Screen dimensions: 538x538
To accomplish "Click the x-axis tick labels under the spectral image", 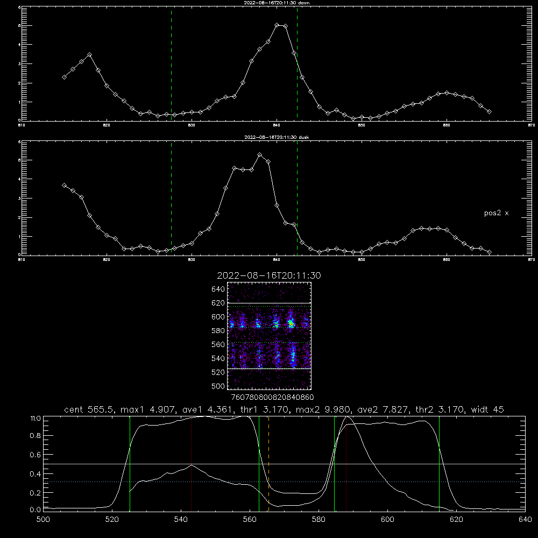I will coord(272,397).
